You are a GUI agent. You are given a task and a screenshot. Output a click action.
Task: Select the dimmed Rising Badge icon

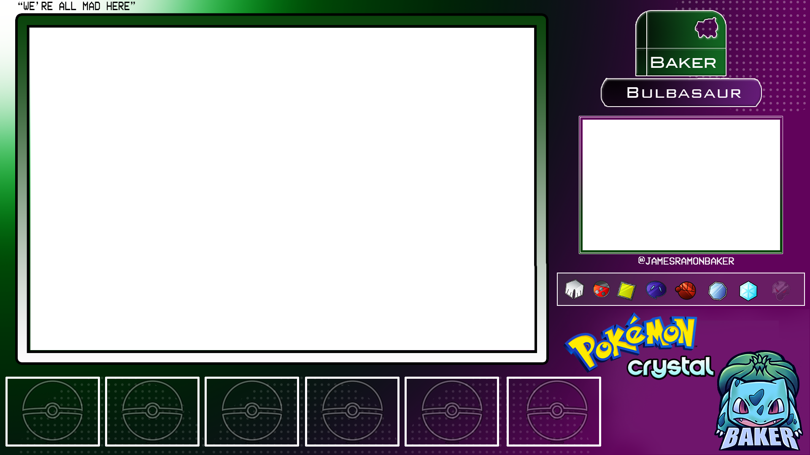click(x=780, y=290)
